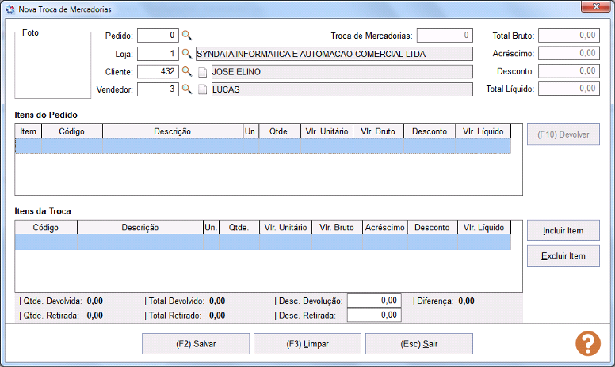Close the Nova Troca de Mercadorias window

point(596,6)
